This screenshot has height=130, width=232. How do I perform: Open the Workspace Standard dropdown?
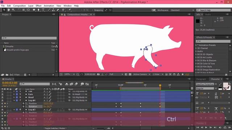coord(182,10)
